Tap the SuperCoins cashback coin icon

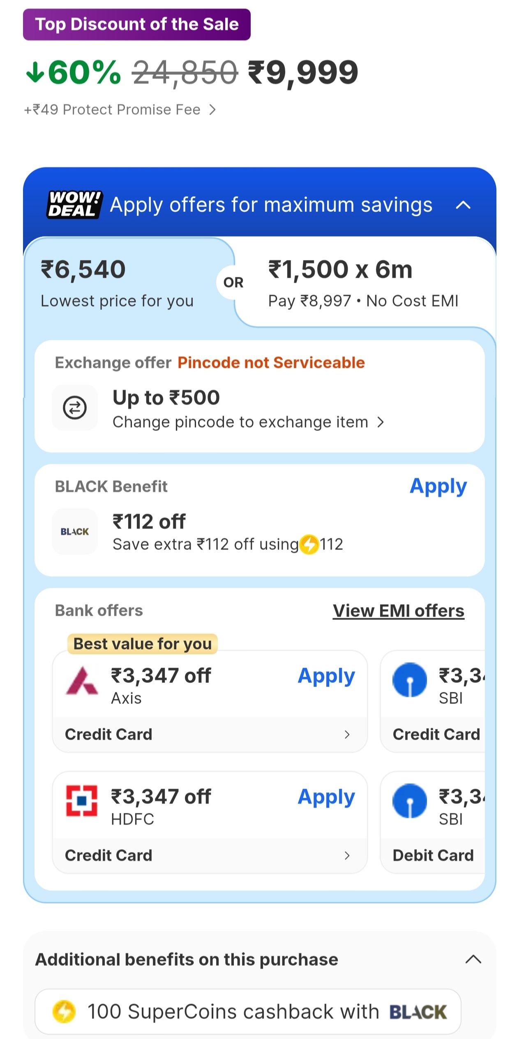(64, 1011)
